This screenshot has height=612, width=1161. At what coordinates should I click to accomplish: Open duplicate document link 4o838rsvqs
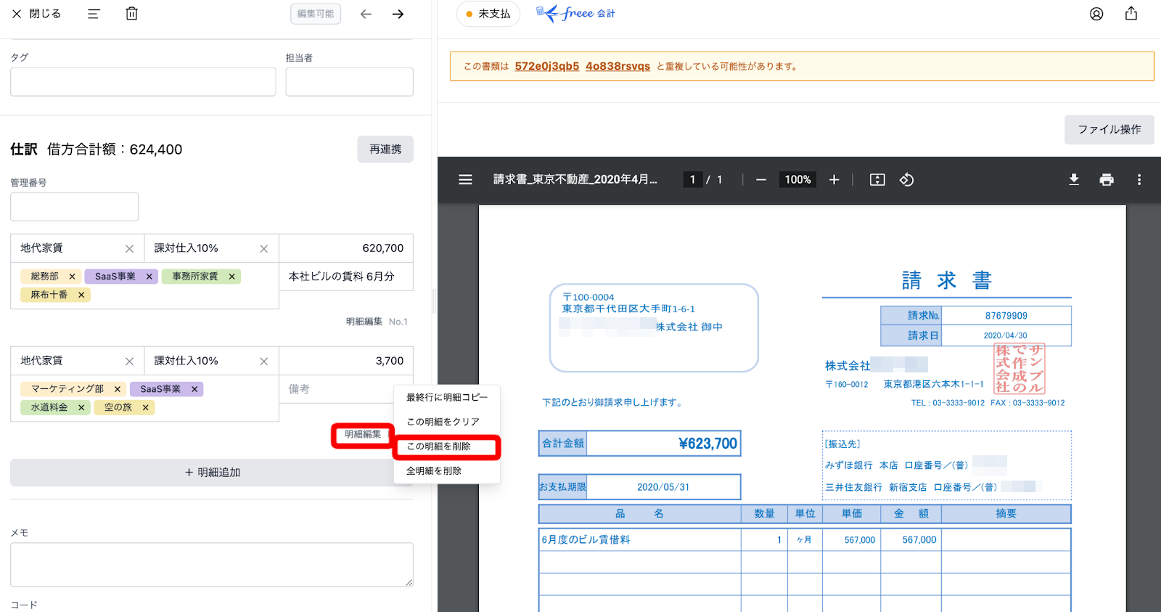coord(618,66)
